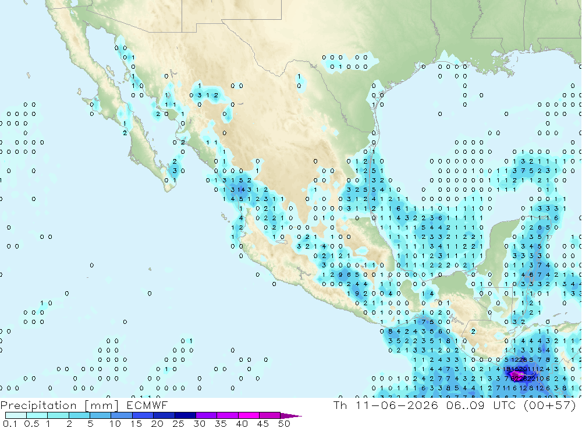Click the 'Precipitation' title word
Screen dimensions: 582x427
click(38, 405)
